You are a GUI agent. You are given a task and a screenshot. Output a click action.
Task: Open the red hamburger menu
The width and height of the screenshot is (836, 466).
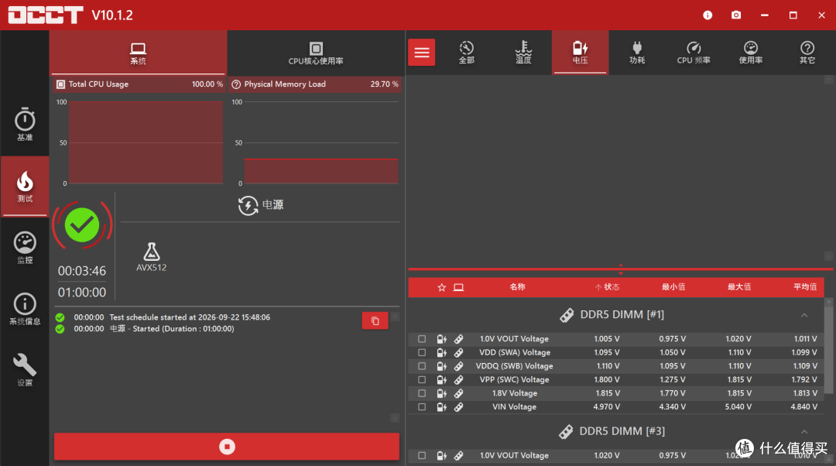(x=421, y=53)
